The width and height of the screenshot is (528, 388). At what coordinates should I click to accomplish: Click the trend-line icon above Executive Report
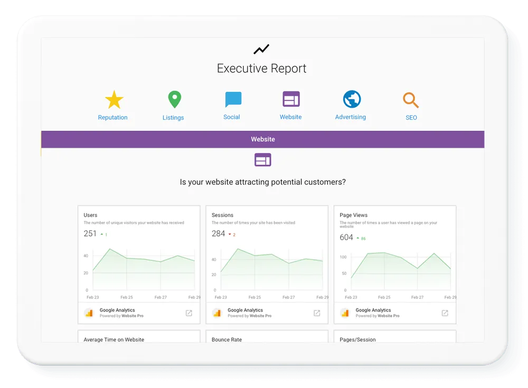[x=262, y=49]
